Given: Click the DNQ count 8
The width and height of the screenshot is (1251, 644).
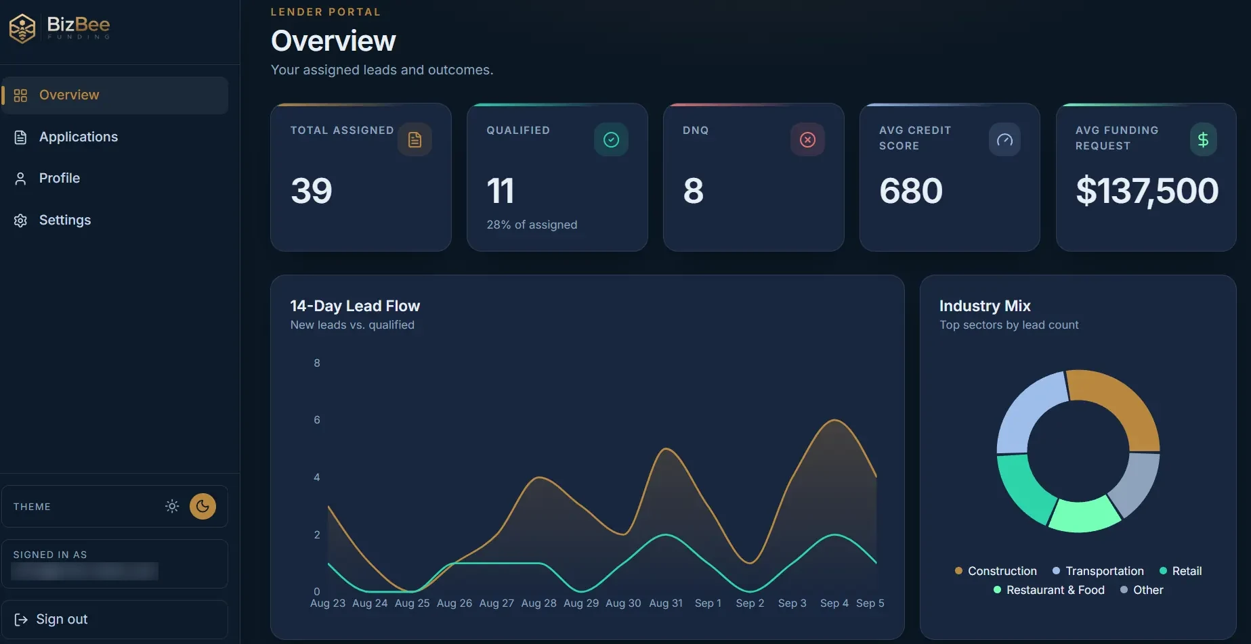Looking at the screenshot, I should tap(694, 191).
